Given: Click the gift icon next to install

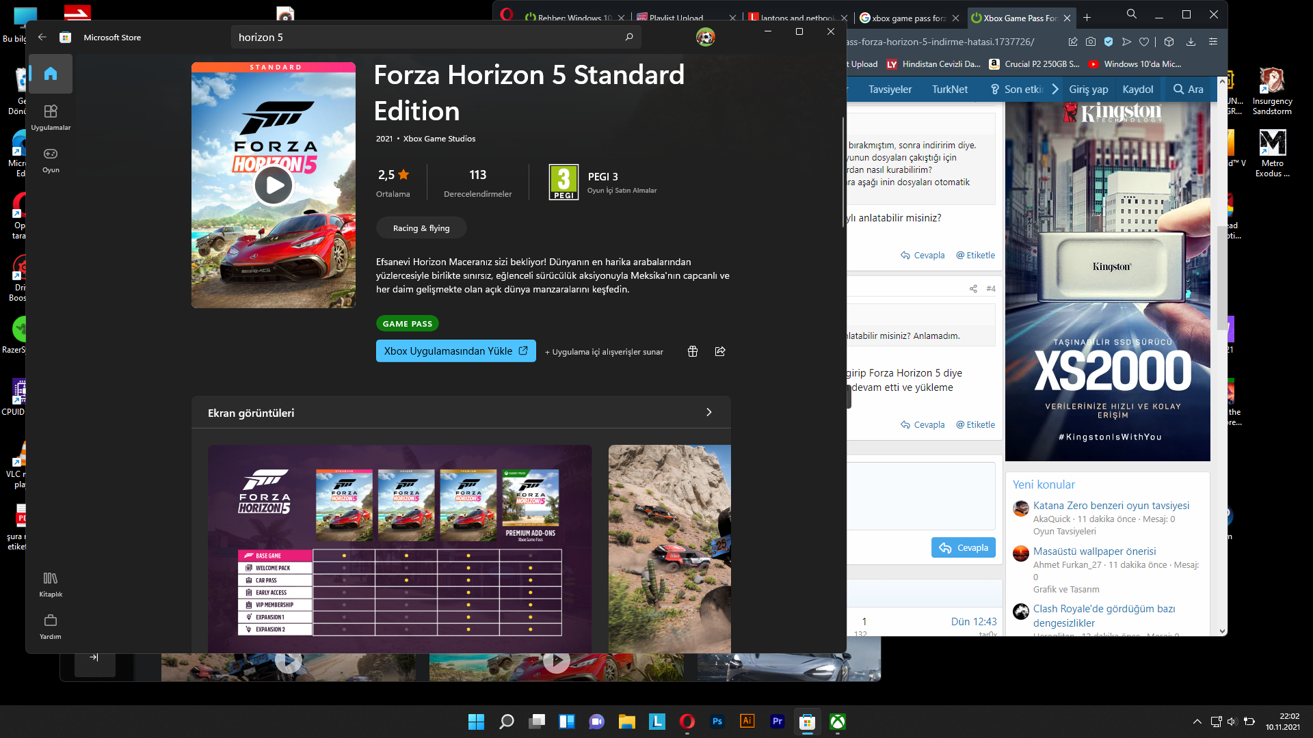Looking at the screenshot, I should (693, 351).
